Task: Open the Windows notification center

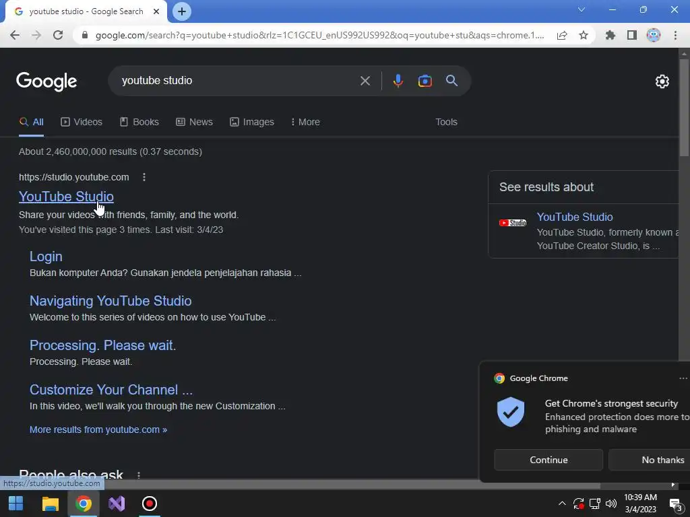Action: tap(675, 504)
